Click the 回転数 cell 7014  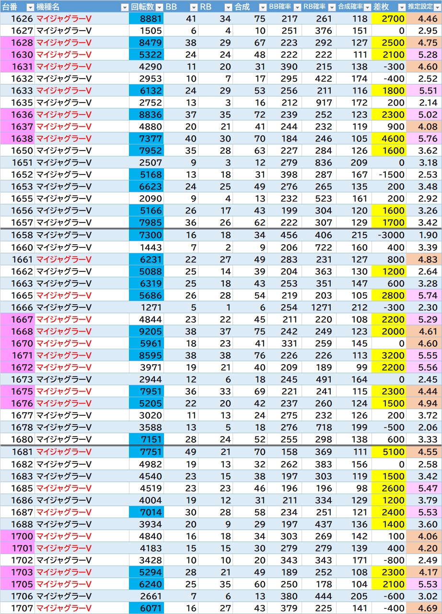pyautogui.click(x=146, y=512)
